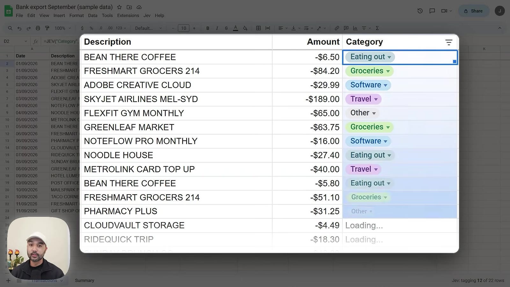
Task: Open the Format menu
Action: 76,15
